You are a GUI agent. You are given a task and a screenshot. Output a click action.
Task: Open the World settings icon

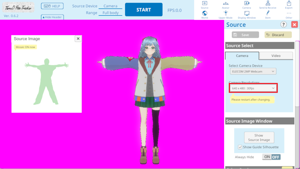point(204,15)
